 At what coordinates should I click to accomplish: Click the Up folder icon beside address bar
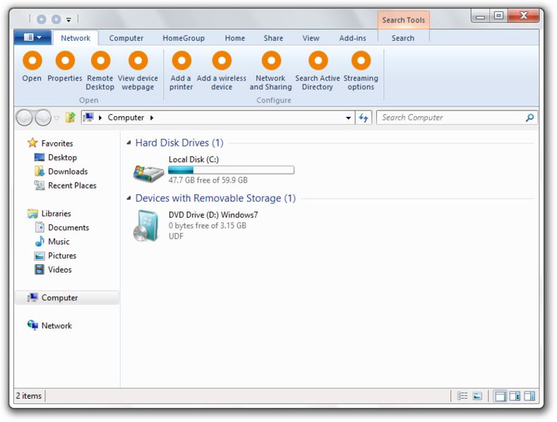(71, 118)
